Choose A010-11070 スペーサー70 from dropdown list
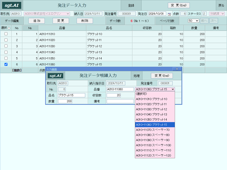Image resolution: width=227 pixels, height=170 pixels. pyautogui.click(x=155, y=130)
